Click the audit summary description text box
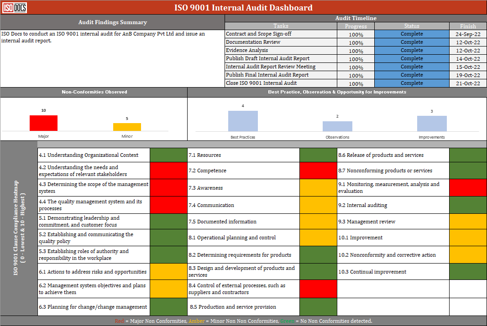The height and width of the screenshot is (326, 487). [112, 58]
